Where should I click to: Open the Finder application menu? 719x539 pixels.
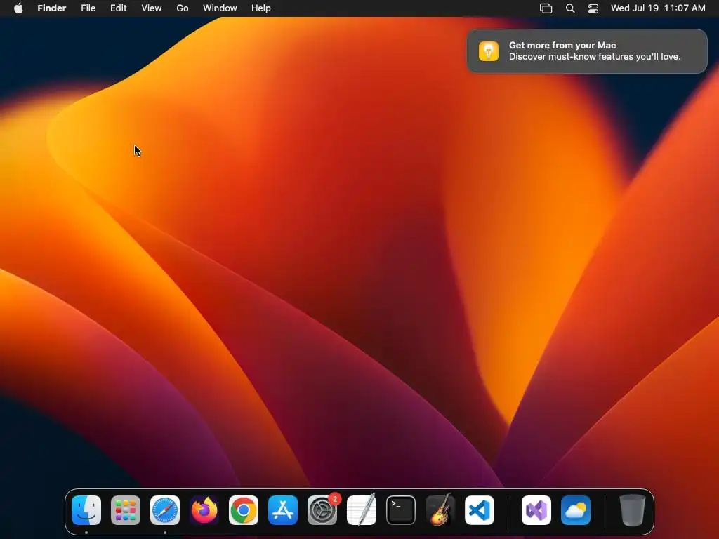(x=52, y=8)
